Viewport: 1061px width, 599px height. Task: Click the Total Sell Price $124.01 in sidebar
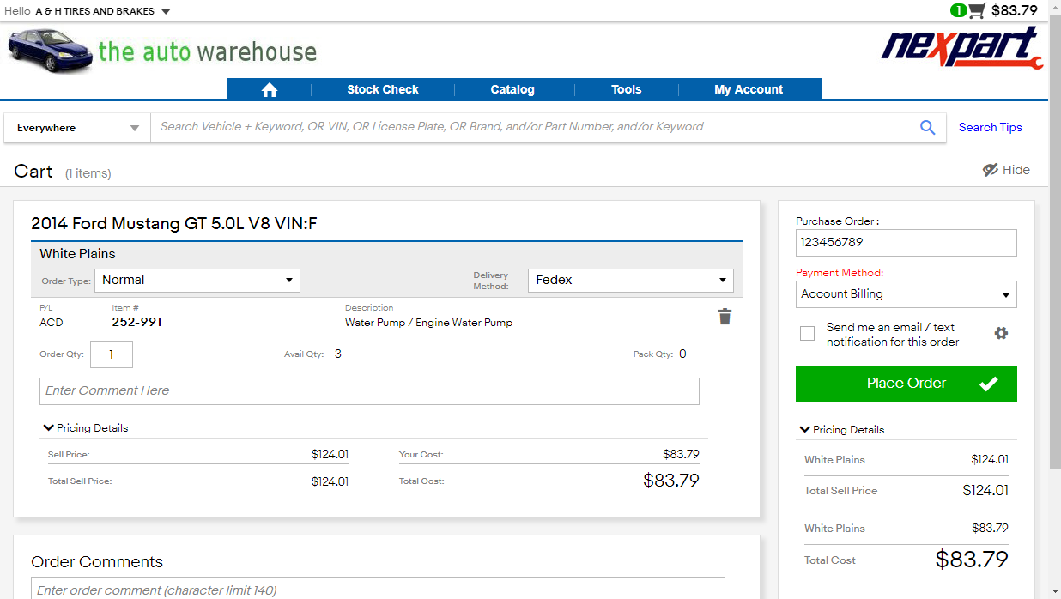click(985, 491)
